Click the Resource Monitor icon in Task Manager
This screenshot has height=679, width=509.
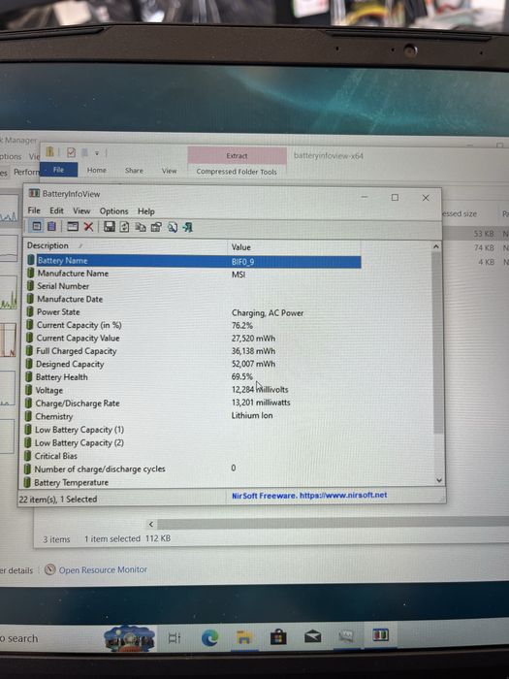(x=50, y=569)
